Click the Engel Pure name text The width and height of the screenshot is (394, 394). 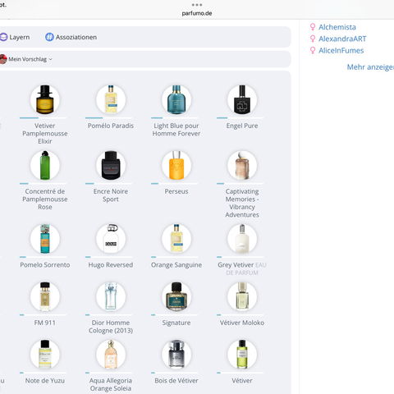click(242, 126)
